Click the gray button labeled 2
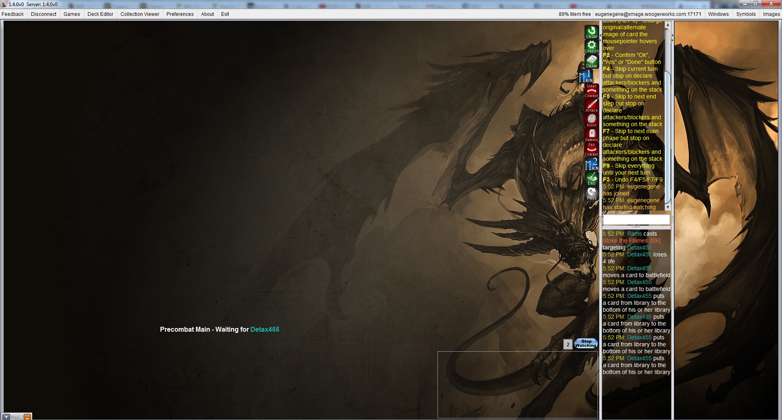782x420 pixels. pyautogui.click(x=568, y=344)
